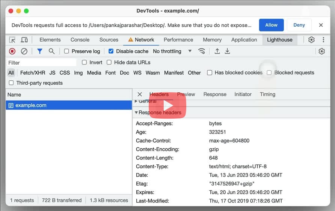Open the Memory tab

[212, 40]
